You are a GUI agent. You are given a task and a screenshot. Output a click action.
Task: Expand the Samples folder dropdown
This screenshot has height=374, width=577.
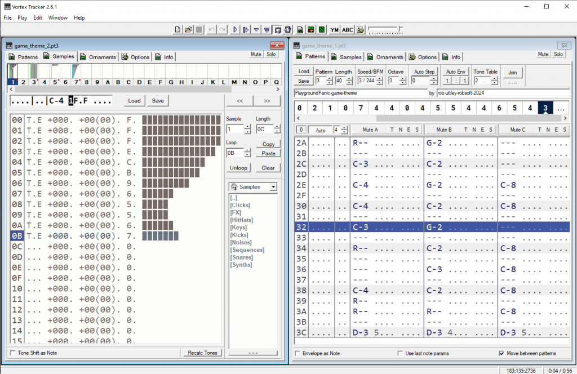[x=273, y=187]
